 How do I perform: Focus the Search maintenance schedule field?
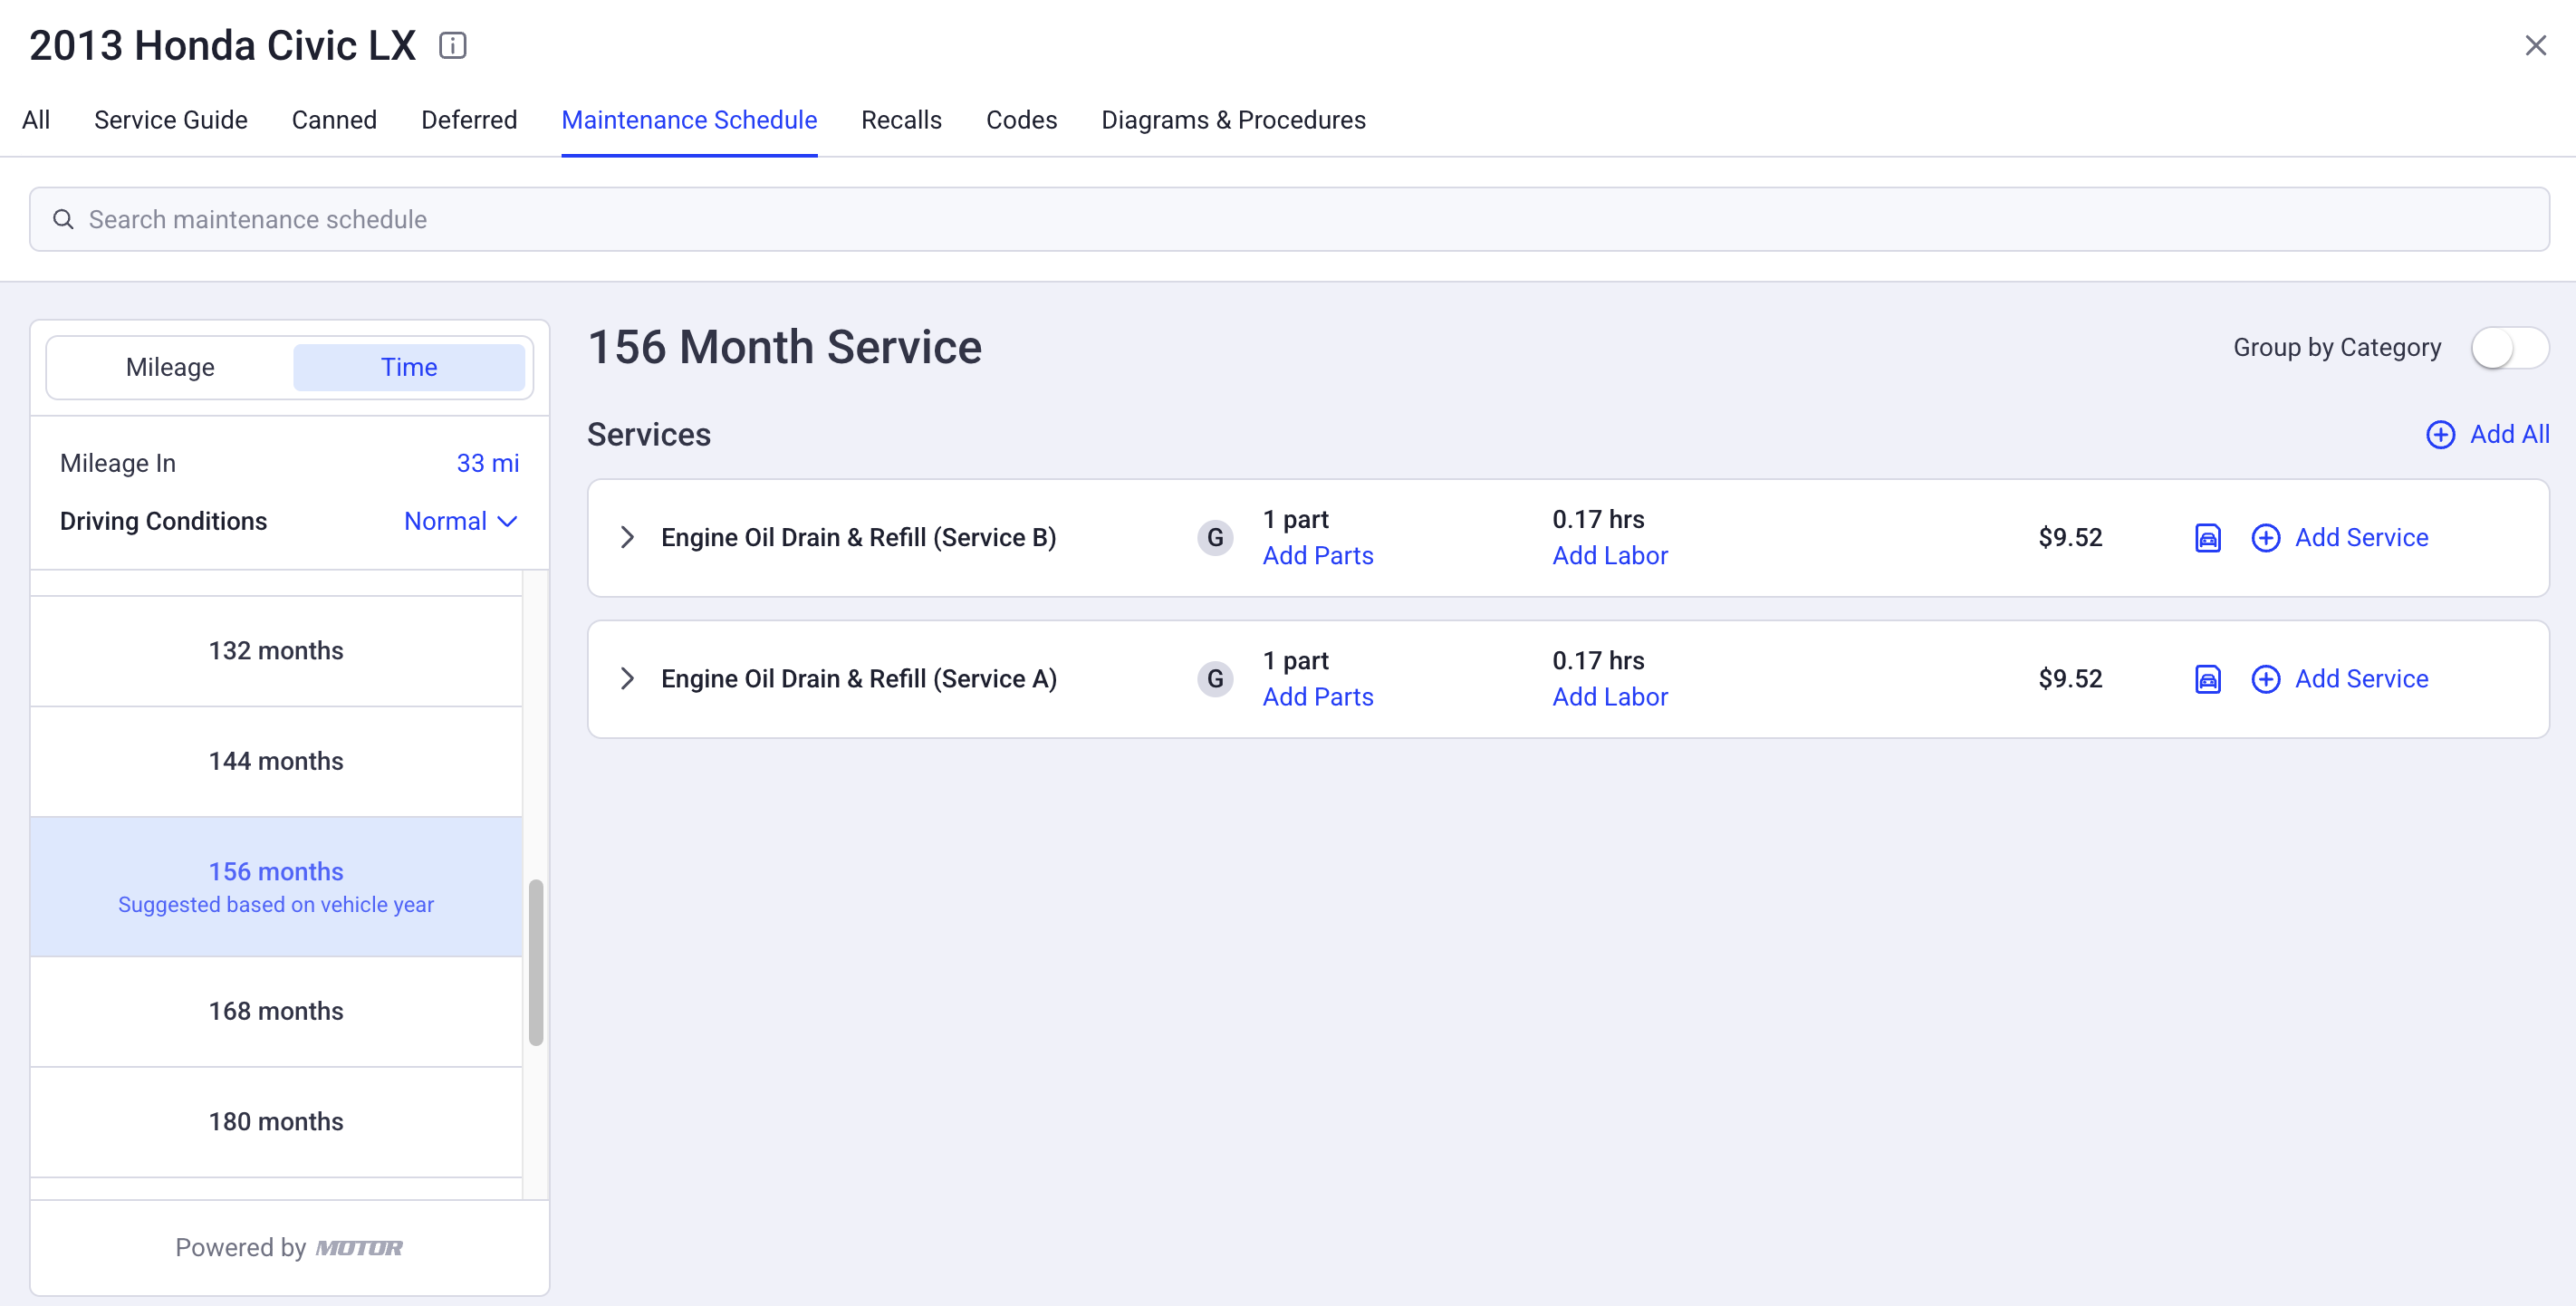(1289, 219)
